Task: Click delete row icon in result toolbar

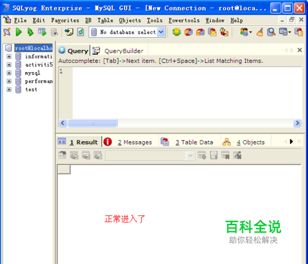Action: 225,155
